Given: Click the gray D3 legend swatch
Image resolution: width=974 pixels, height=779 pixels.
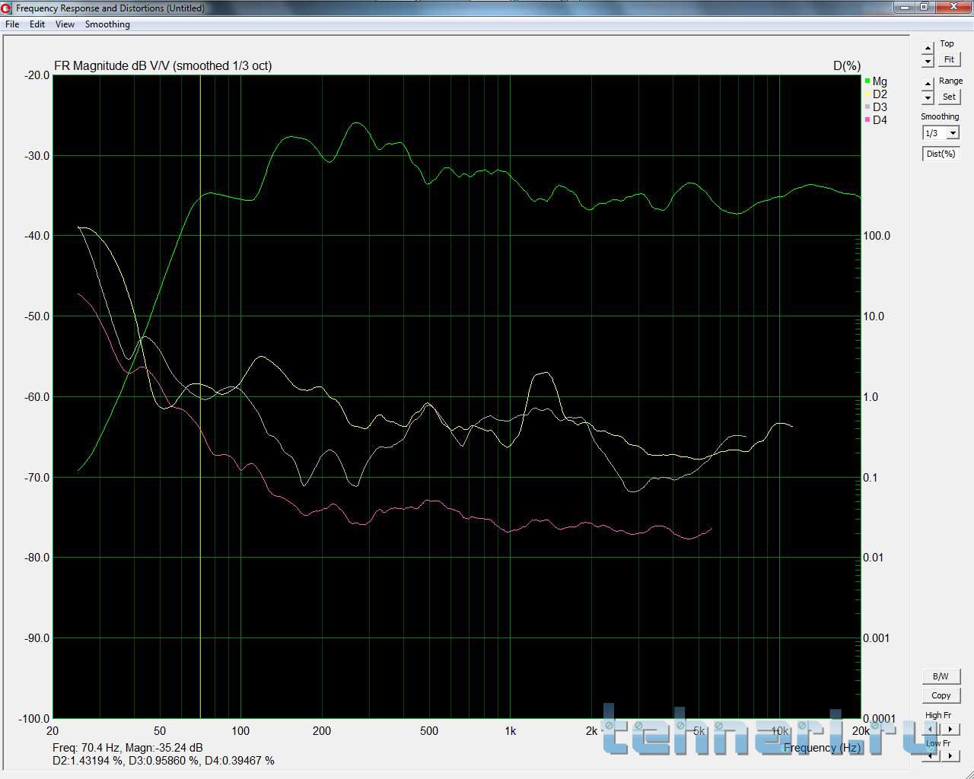Looking at the screenshot, I should pos(867,107).
